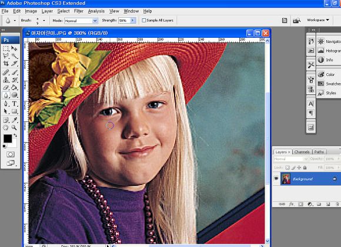Open the Character panel icon
The height and width of the screenshot is (247, 341).
pos(311,104)
